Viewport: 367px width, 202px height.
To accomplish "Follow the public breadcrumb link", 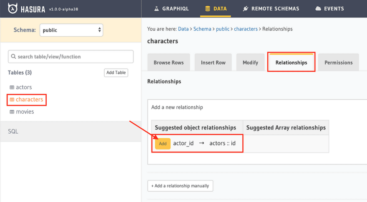I will 223,29.
